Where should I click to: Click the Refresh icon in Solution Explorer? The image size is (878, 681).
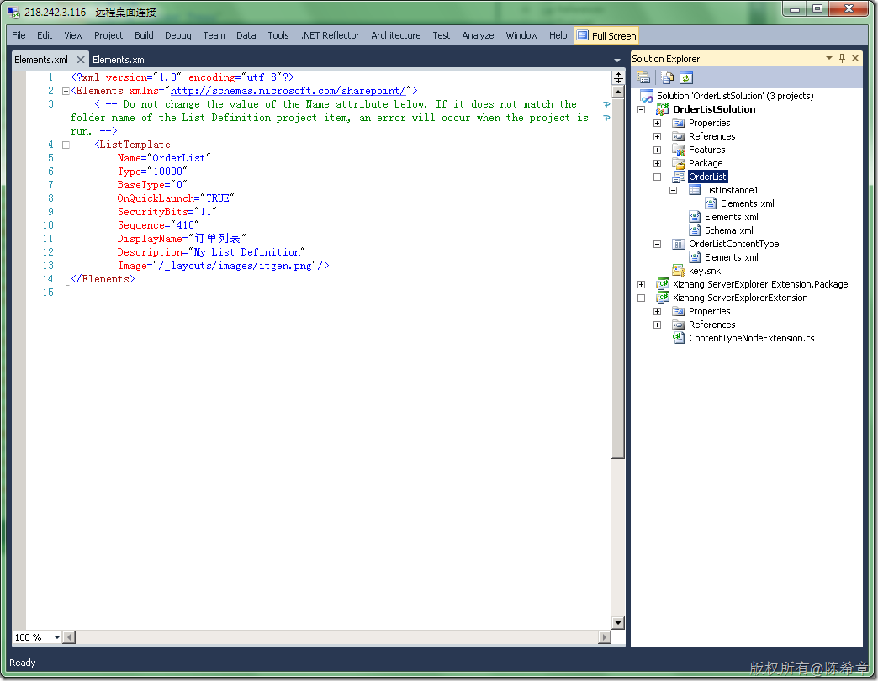click(x=686, y=78)
